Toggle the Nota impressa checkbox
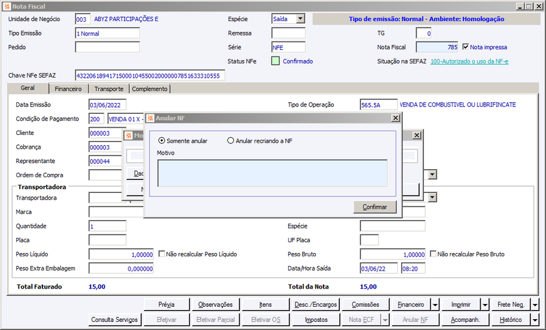 [x=465, y=46]
